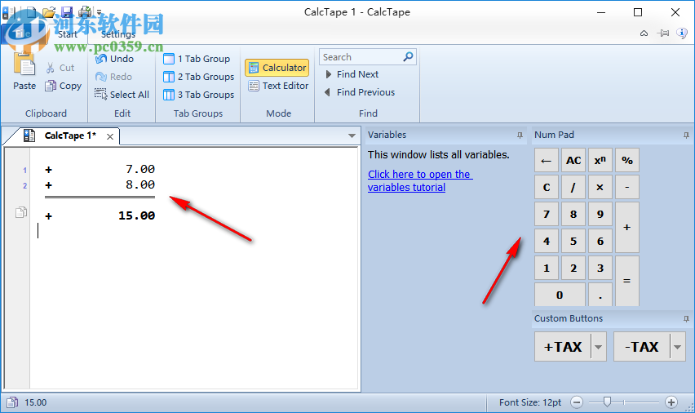This screenshot has width=695, height=413.
Task: Click the backspace arrow key on Num Pad
Action: pos(546,160)
